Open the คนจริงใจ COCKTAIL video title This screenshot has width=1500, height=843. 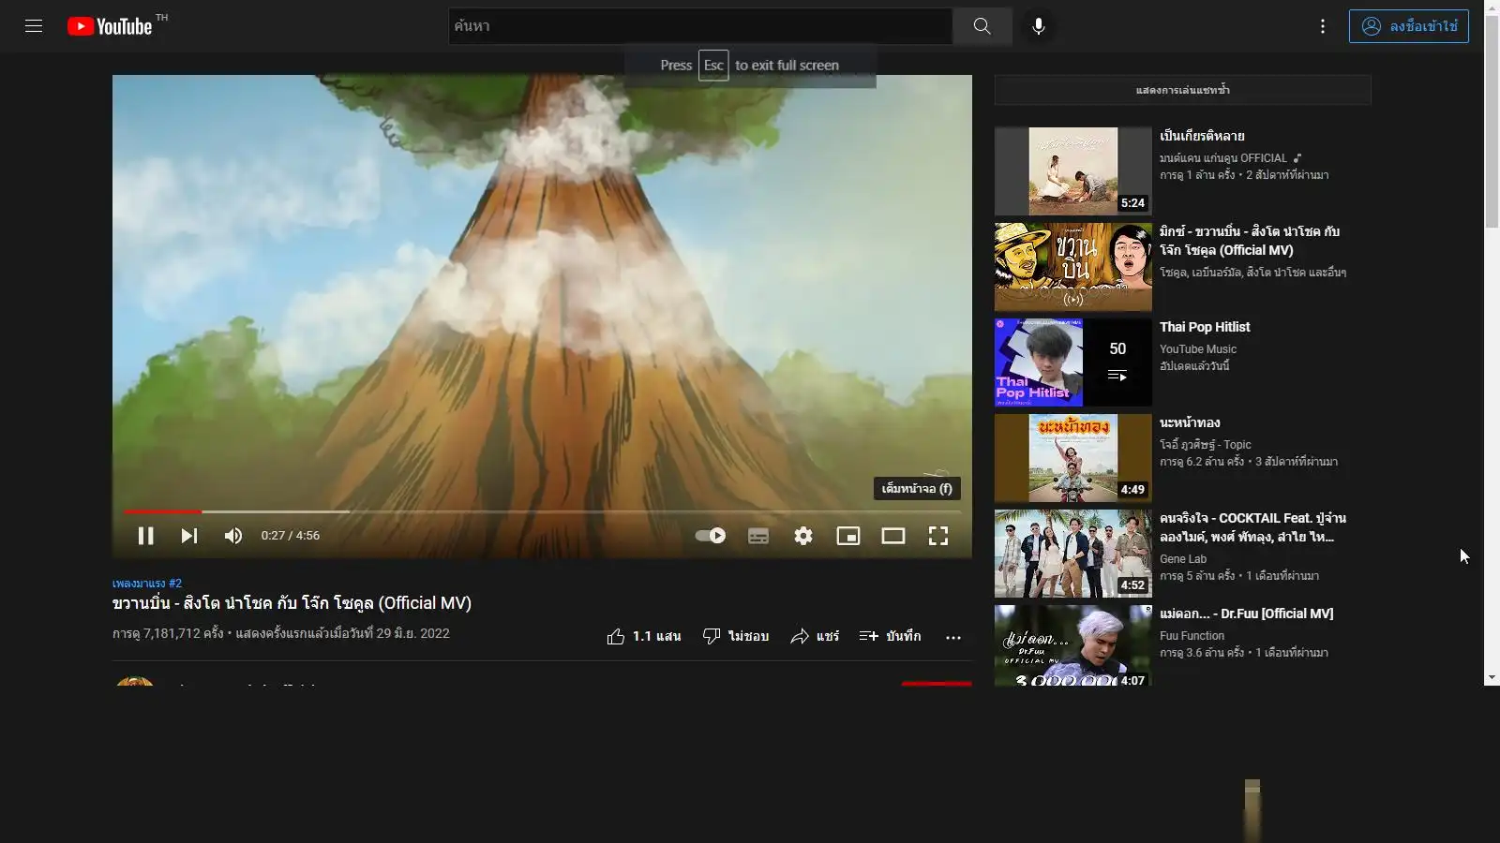1253,527
